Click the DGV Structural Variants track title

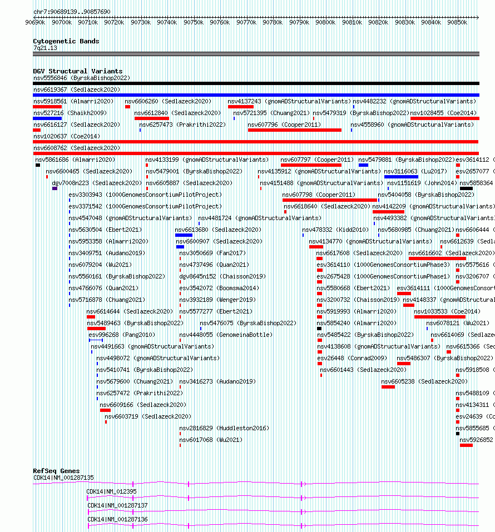pyautogui.click(x=78, y=71)
